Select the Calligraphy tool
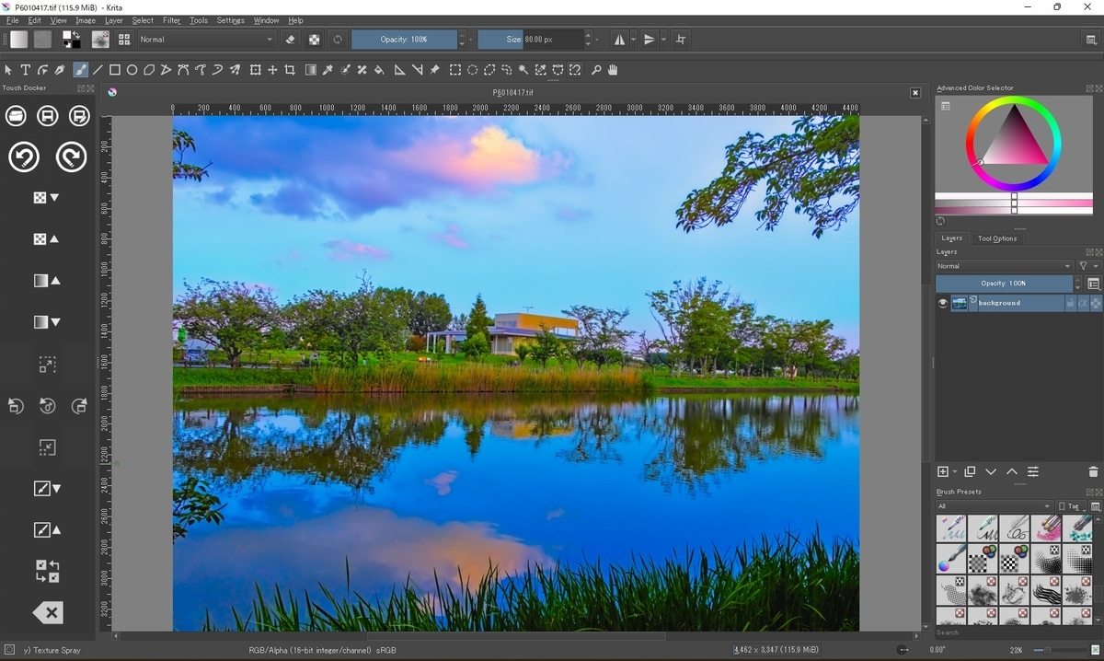Viewport: 1104px width, 661px height. [x=61, y=70]
